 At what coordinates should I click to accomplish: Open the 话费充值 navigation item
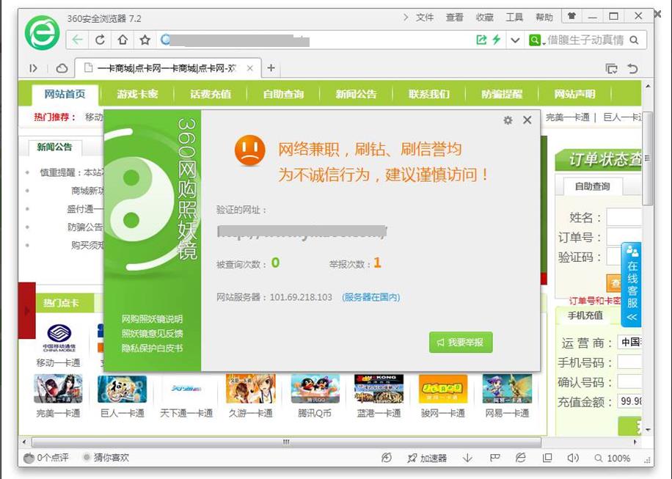click(x=211, y=94)
